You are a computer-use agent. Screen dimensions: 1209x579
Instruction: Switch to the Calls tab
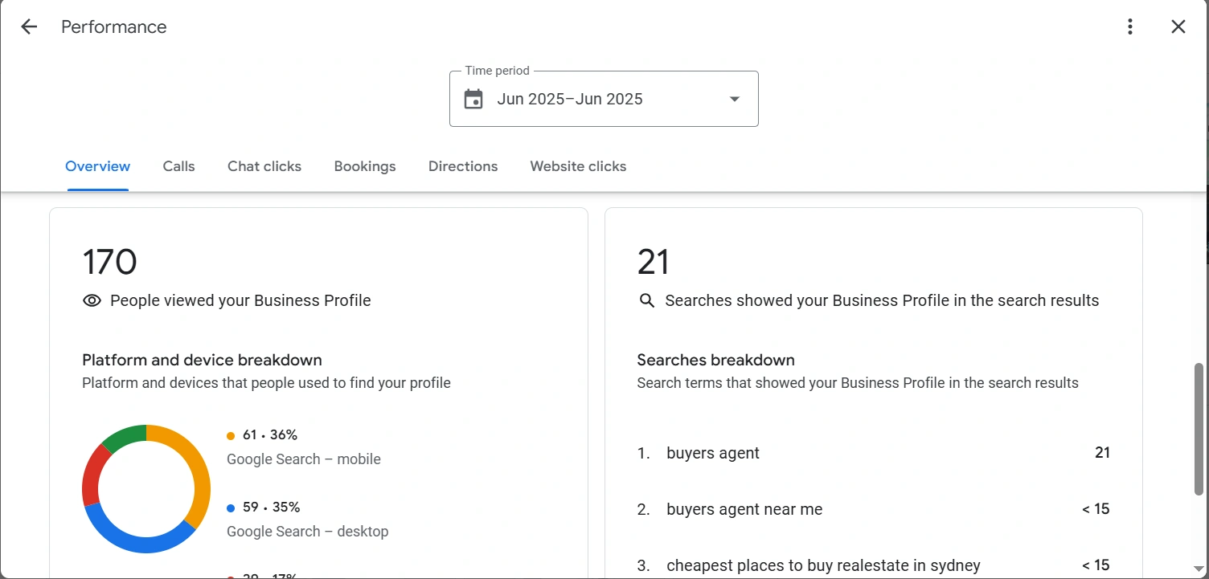178,166
